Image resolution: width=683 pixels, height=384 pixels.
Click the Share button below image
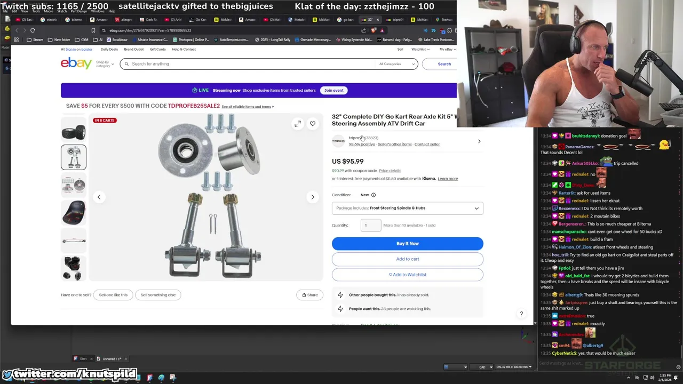pos(309,295)
